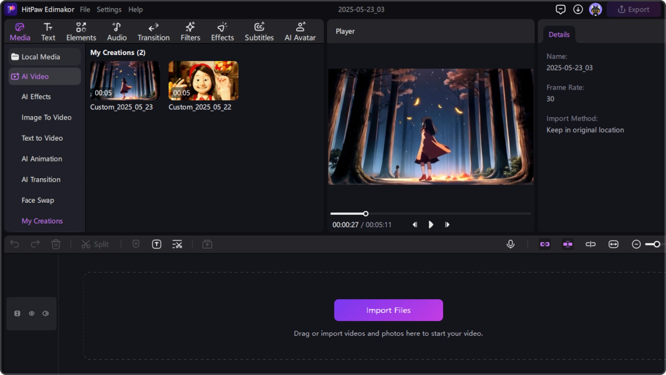Mute the timeline track audio
666x375 pixels.
[46, 313]
